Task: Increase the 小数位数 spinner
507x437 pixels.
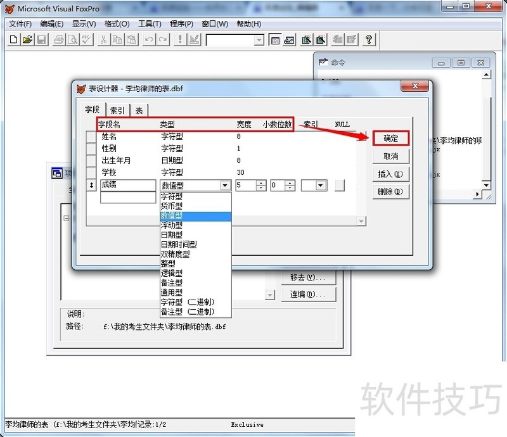Action: (x=290, y=183)
